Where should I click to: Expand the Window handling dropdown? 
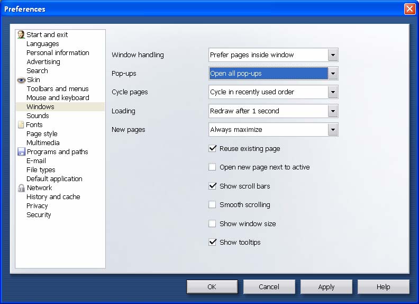(332, 55)
